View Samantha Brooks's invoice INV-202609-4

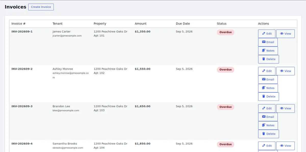[x=285, y=146]
